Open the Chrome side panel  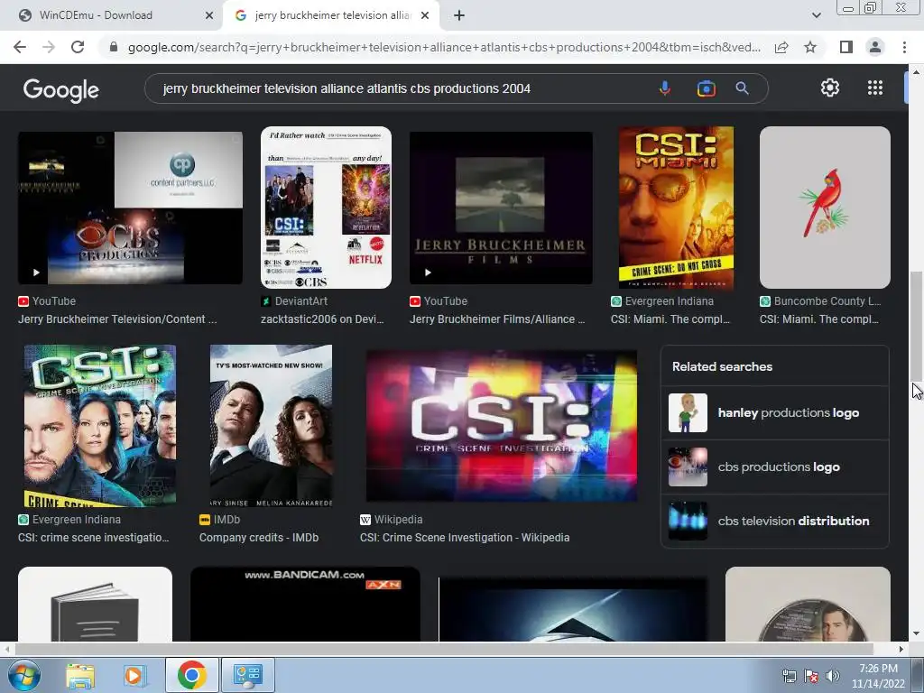846,47
